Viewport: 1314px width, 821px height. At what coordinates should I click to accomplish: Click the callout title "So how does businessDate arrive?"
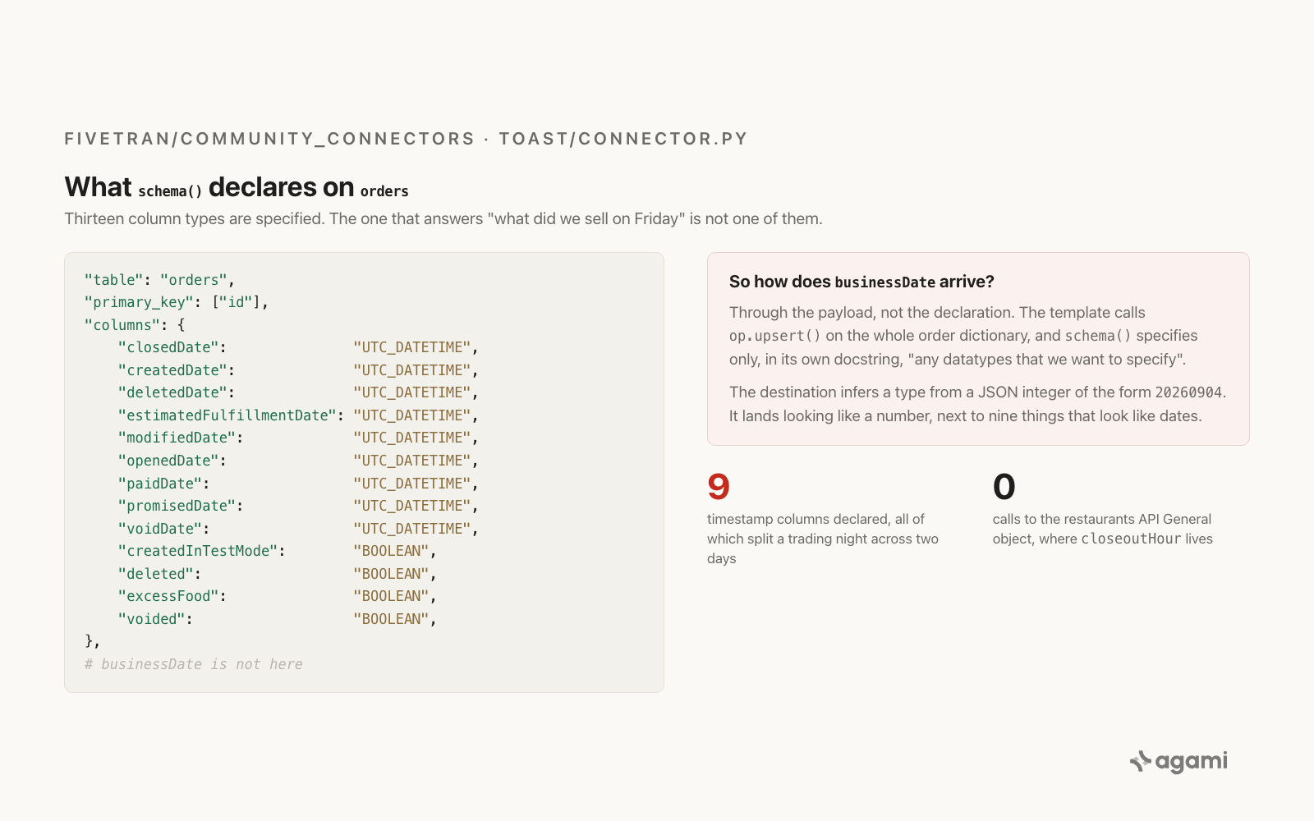pos(861,282)
